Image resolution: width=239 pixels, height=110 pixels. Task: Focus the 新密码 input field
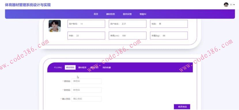tap(86, 90)
